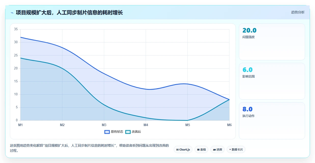
Task: Click the 趋势分析 label in header
Action: (298, 12)
